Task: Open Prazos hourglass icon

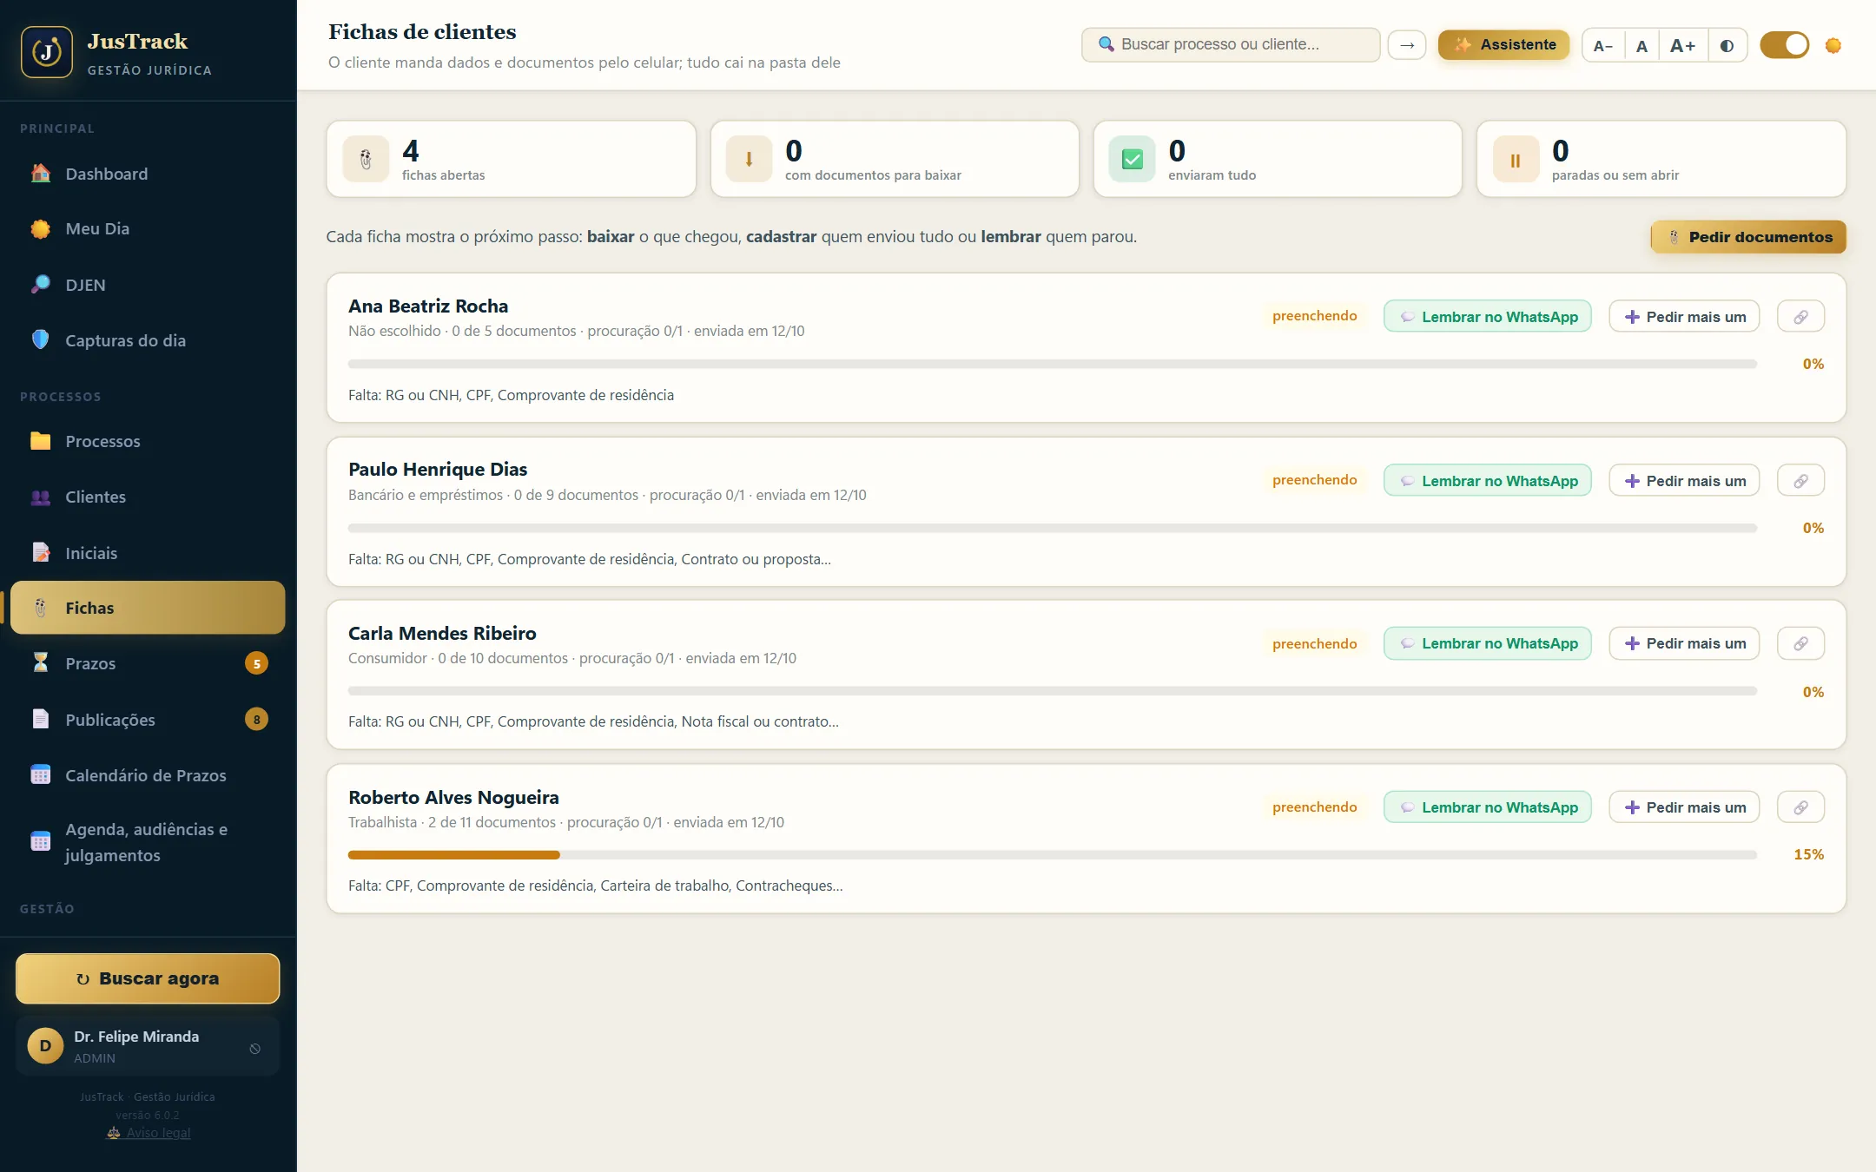Action: coord(40,663)
